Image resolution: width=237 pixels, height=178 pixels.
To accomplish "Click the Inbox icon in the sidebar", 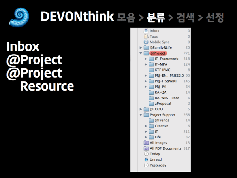I will 146,30.
